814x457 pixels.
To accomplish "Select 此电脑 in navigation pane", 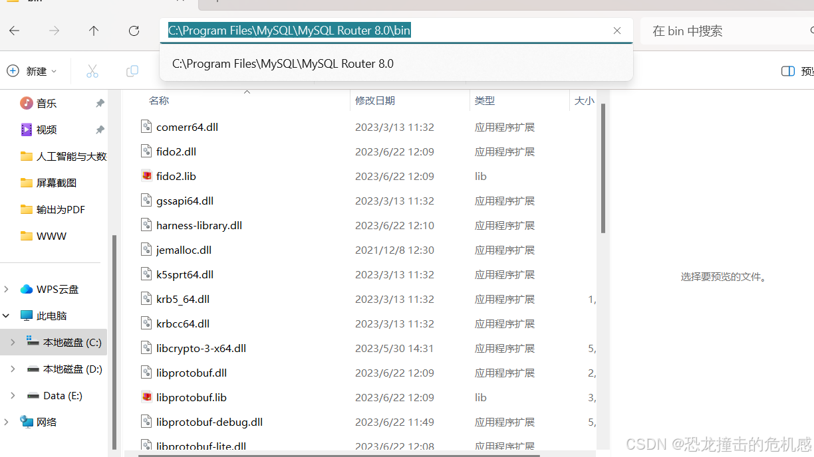I will coord(44,316).
